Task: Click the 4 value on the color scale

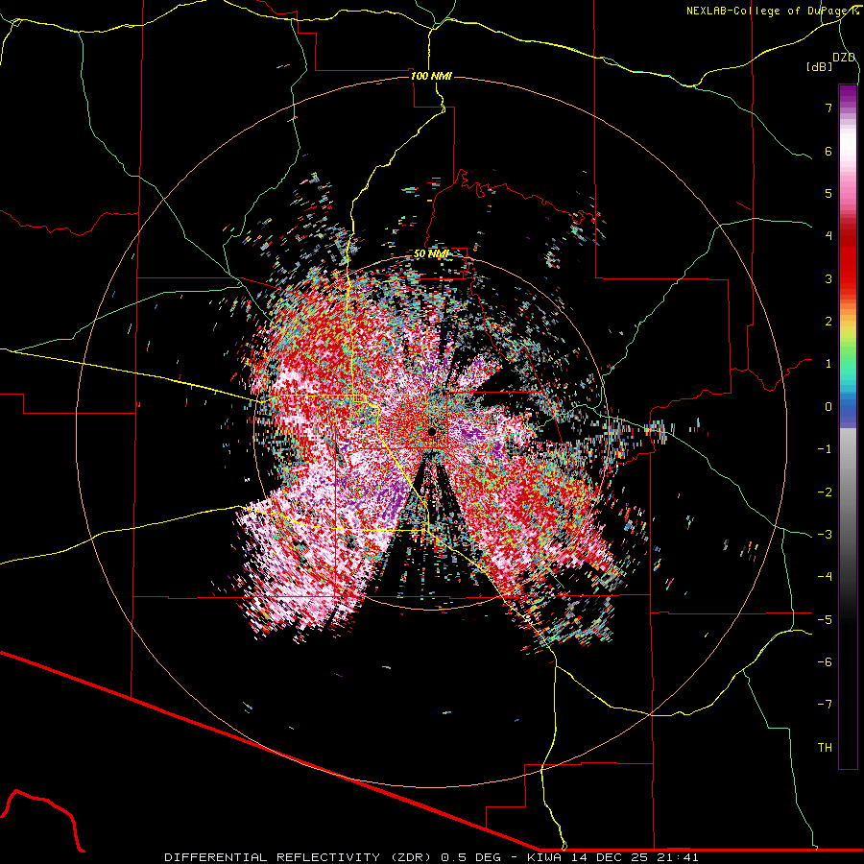Action: 828,236
